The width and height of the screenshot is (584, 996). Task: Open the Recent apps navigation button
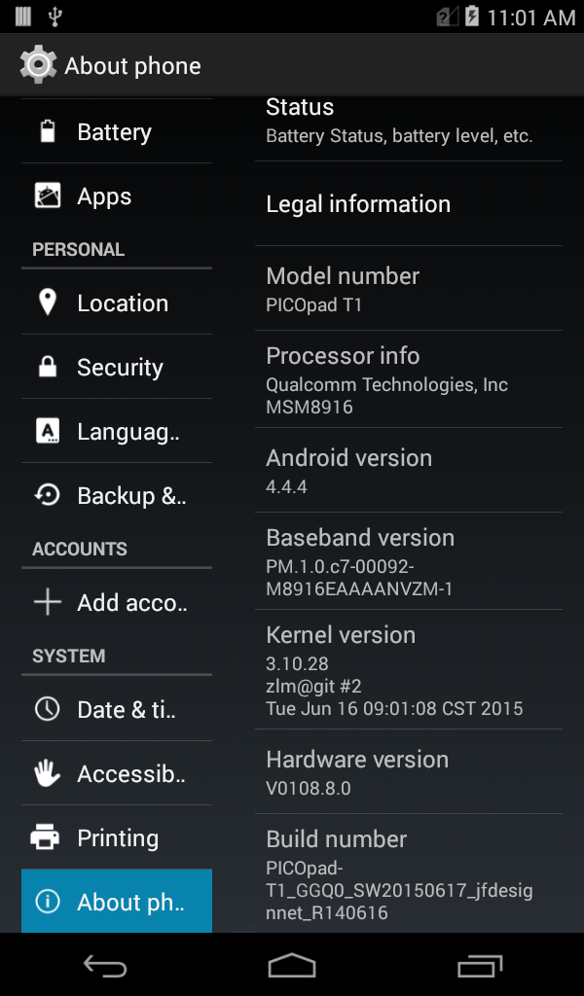tap(480, 966)
